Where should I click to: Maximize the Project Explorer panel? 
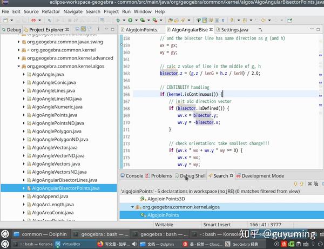(113, 29)
